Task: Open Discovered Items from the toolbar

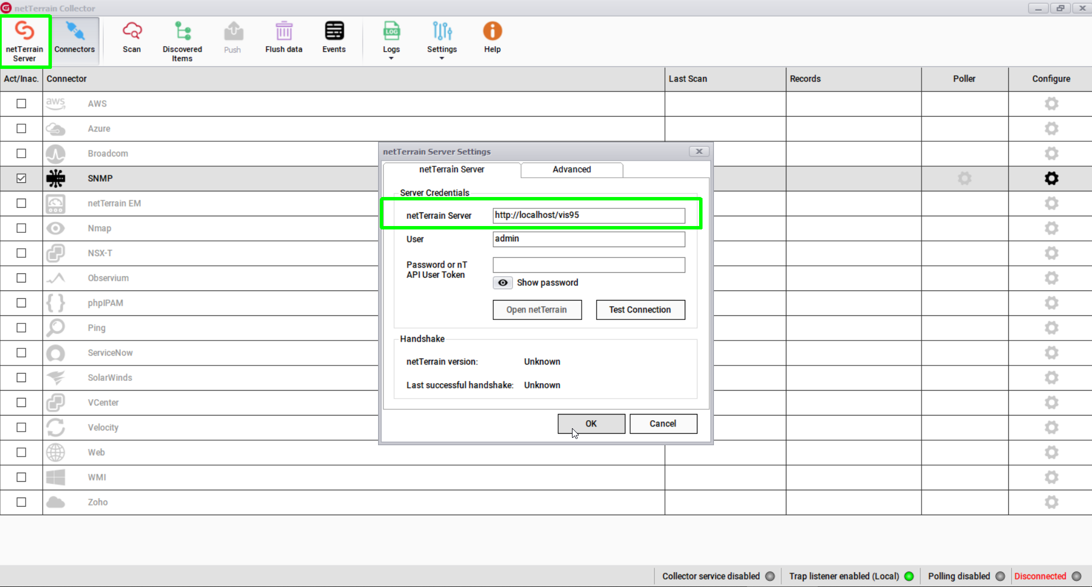Action: pyautogui.click(x=182, y=40)
